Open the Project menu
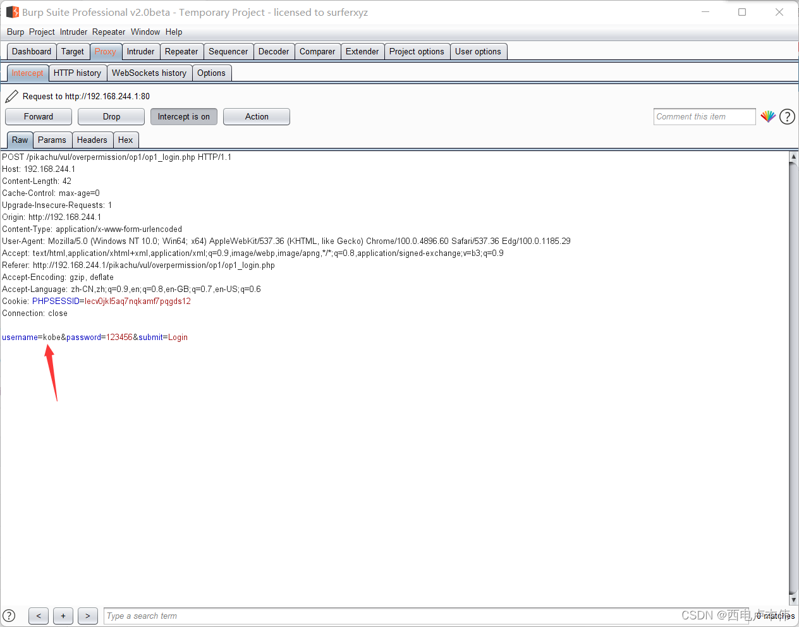Screen dimensions: 799x627 click(42, 32)
